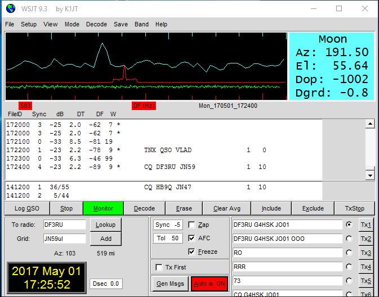Click the scroll up arrow in decode list
Image resolution: width=379 pixels, height=297 pixels.
coord(370,124)
